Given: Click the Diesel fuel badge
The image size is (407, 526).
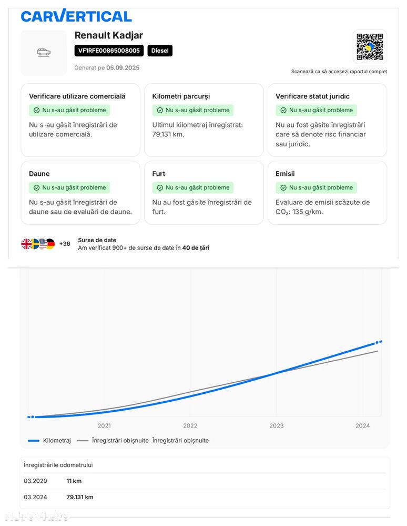Looking at the screenshot, I should pyautogui.click(x=160, y=51).
